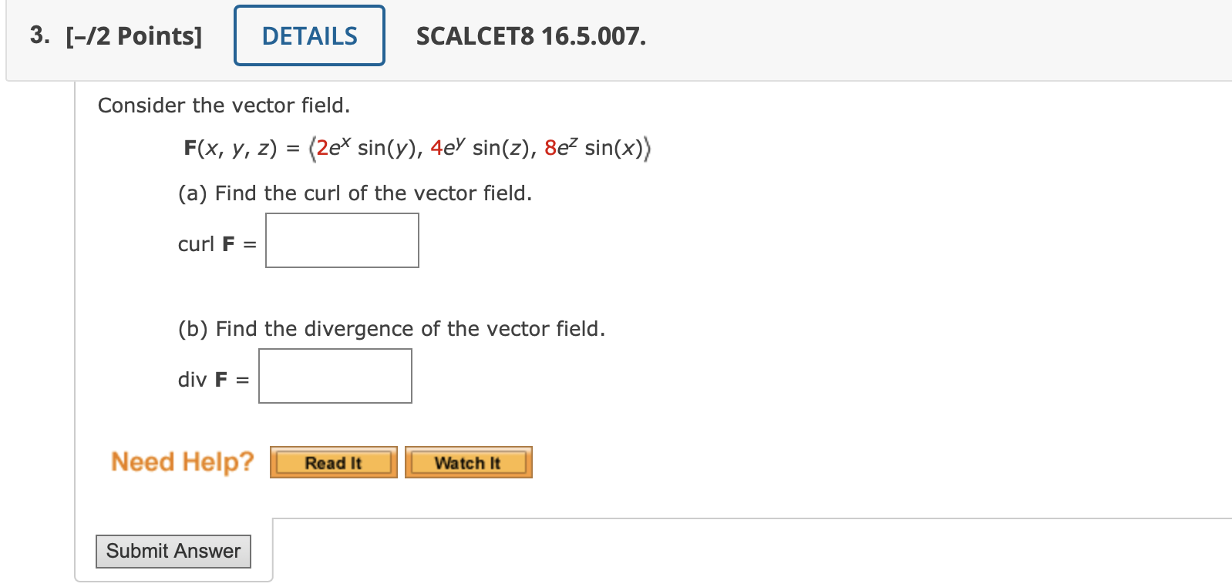Viewport: 1232px width, 587px height.
Task: Click the vector field formula F(x, y, z)
Action: [x=417, y=147]
